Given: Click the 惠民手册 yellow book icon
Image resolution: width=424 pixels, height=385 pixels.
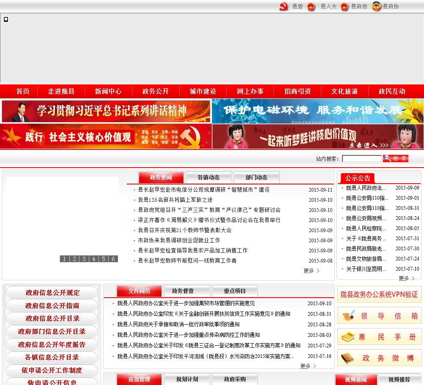Looking at the screenshot, I should (348, 337).
